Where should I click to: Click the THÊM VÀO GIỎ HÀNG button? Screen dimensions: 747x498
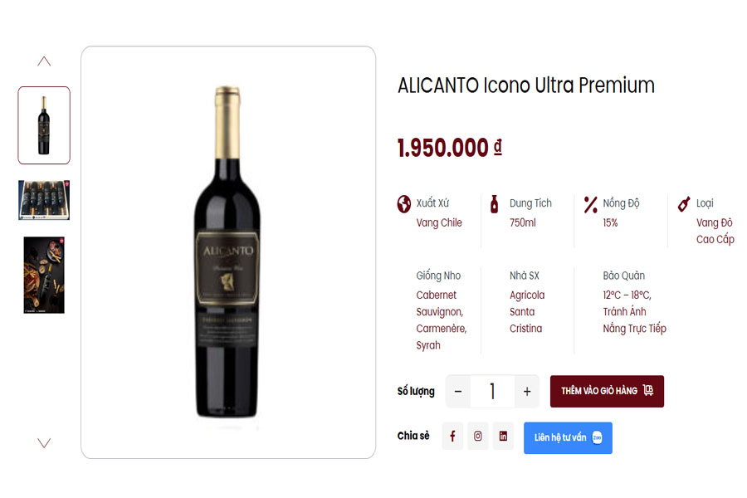[x=607, y=391]
